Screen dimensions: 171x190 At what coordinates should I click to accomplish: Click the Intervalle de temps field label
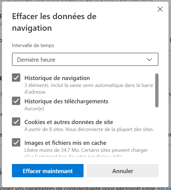pyautogui.click(x=33, y=45)
